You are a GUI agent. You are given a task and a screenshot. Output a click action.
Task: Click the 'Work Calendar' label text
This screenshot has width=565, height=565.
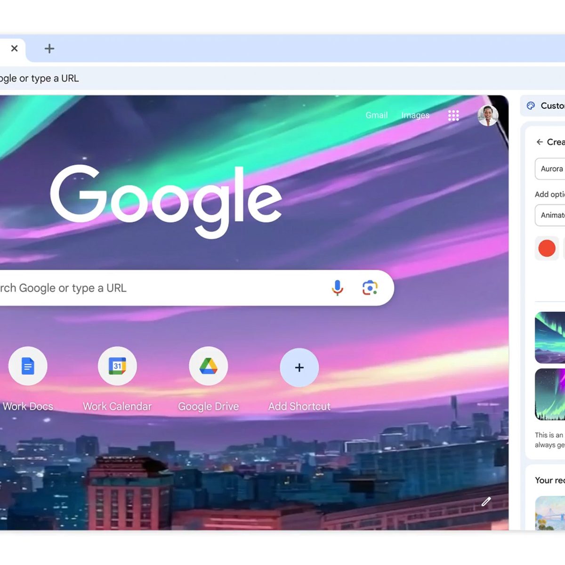[x=117, y=406]
